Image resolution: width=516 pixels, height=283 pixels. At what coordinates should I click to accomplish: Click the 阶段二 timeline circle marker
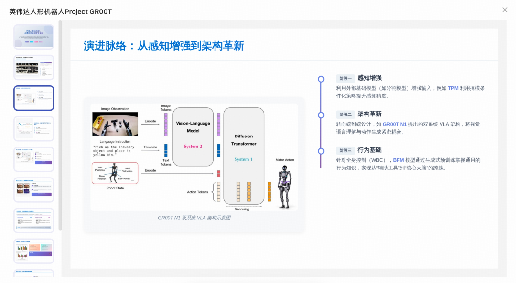[x=321, y=115]
